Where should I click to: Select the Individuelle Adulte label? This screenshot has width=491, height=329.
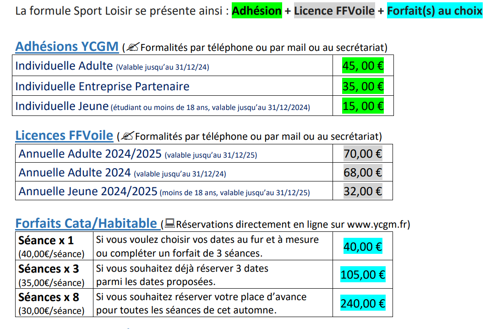[x=64, y=66]
